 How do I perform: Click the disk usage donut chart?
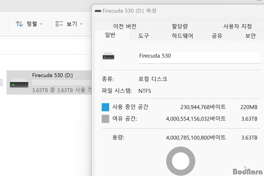click(x=181, y=161)
